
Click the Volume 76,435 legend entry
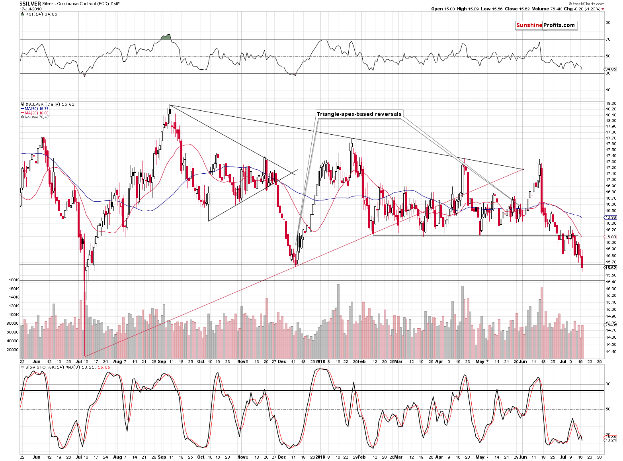(38, 117)
